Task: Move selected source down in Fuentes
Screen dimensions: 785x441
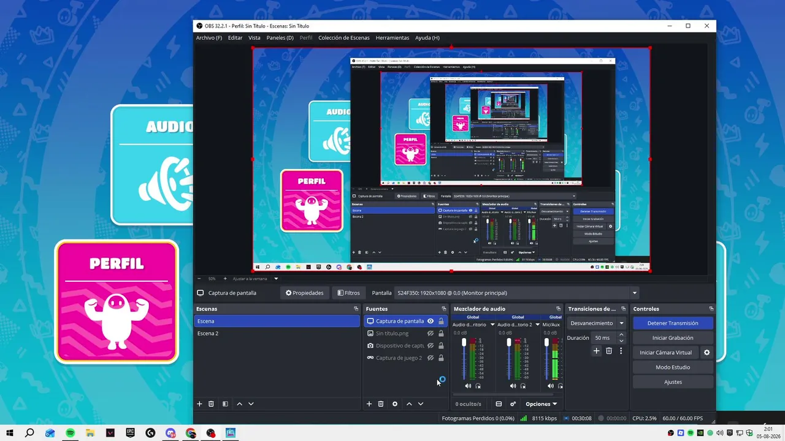Action: [421, 404]
